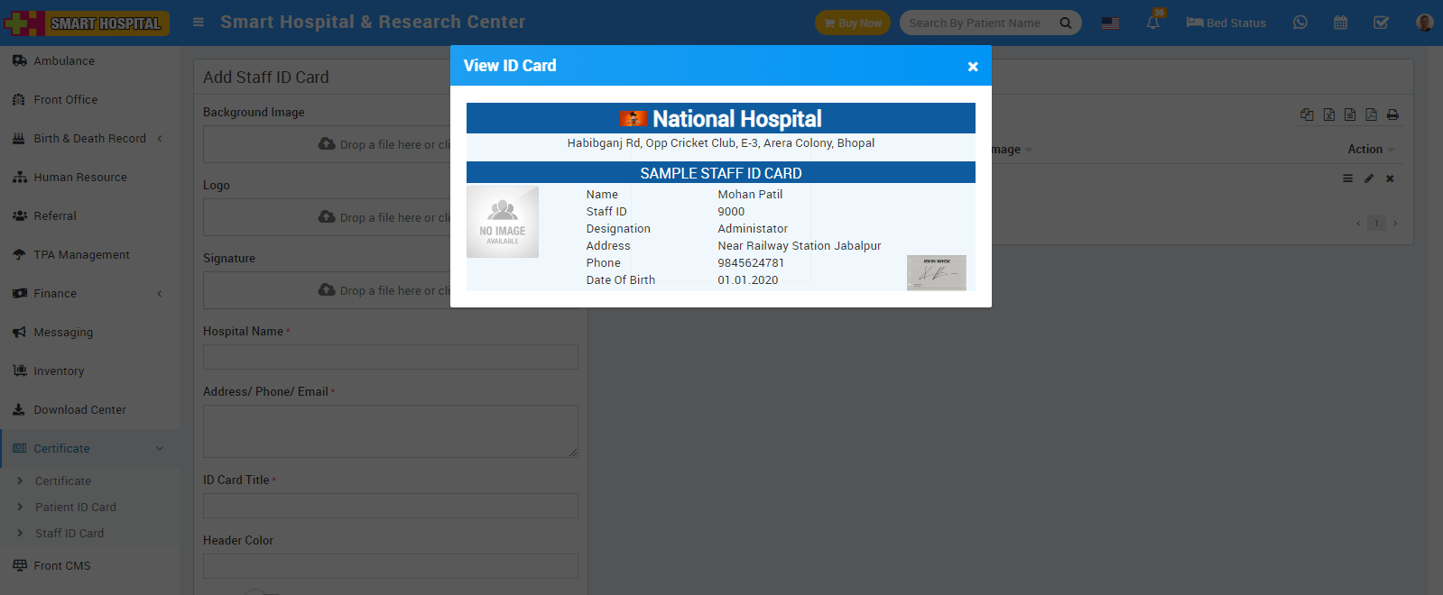Toggle the sidebar hamburger menu
This screenshot has height=595, width=1443.
[x=199, y=23]
